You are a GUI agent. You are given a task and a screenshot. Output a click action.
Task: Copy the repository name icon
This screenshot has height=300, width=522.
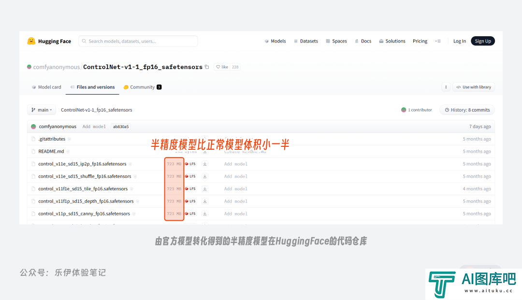coord(207,67)
